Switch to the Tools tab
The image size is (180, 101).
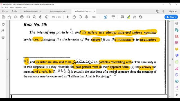[x=14, y=11]
